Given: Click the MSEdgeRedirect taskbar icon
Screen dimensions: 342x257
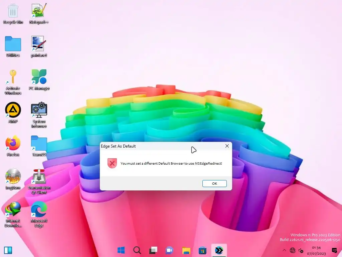Looking at the screenshot, I should pos(219,250).
